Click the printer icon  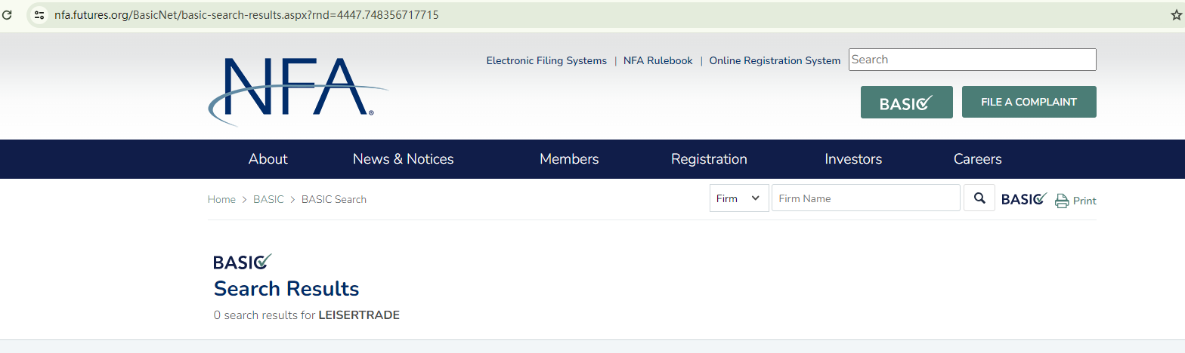tap(1062, 201)
